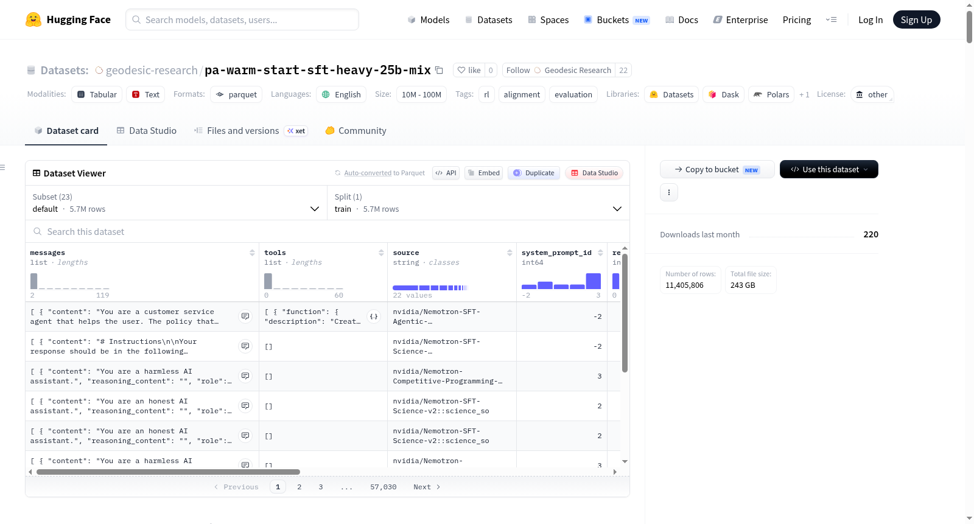The image size is (974, 524).
Task: Sort the source column
Action: [510, 253]
